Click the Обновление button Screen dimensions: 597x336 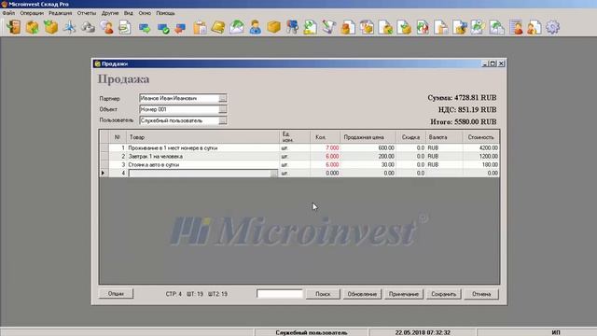pos(362,294)
